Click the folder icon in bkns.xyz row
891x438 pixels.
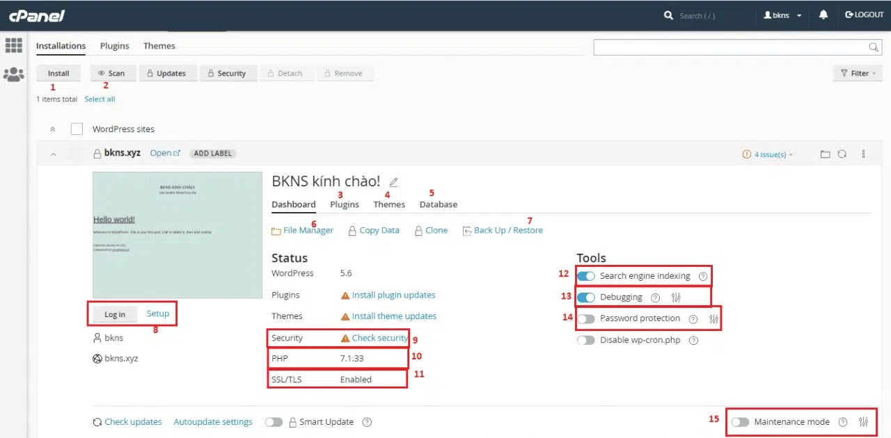[x=825, y=154]
